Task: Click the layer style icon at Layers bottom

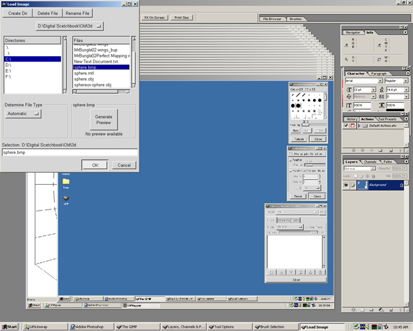Action: [354, 310]
